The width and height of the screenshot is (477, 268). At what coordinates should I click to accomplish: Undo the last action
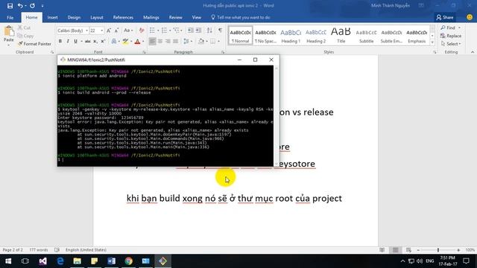(20, 5)
